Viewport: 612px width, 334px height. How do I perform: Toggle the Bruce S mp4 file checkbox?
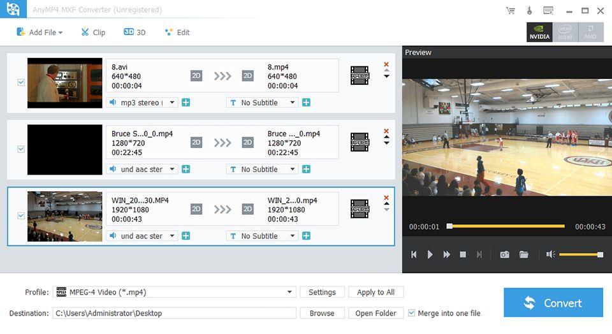(x=21, y=149)
